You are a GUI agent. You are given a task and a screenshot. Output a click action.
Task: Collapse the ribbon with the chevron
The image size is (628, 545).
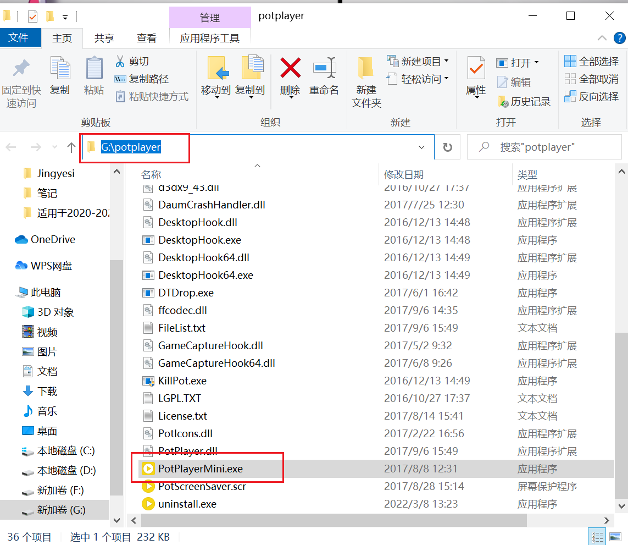coord(602,38)
